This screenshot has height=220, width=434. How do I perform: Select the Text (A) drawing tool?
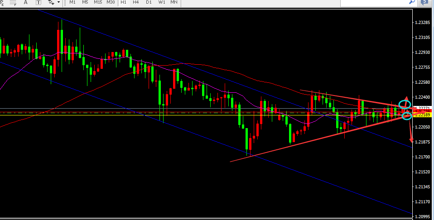(x=26, y=2)
